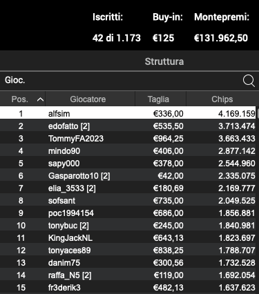Switch to the Gioc. tab

(15, 80)
